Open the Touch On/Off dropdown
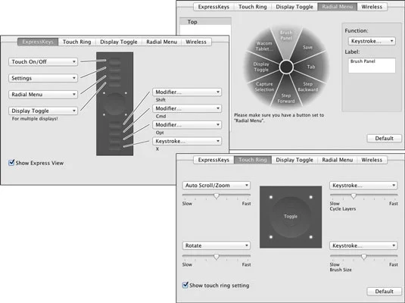This screenshot has height=303, width=405. (x=43, y=62)
